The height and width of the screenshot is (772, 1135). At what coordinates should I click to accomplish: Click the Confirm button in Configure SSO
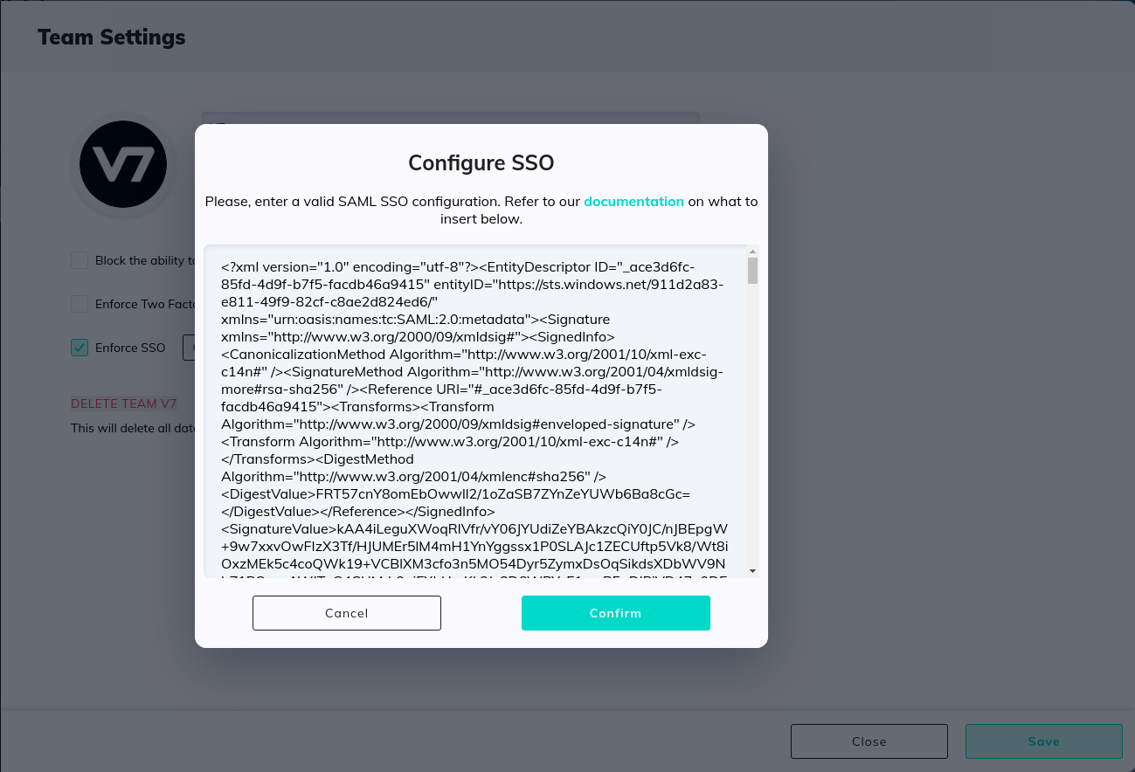[615, 613]
